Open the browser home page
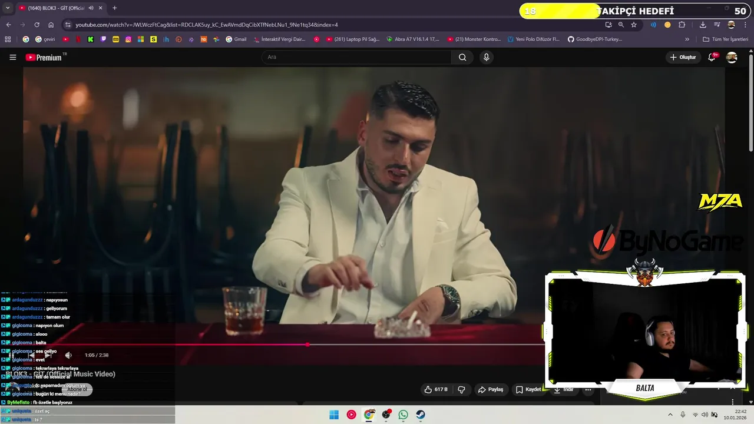Image resolution: width=754 pixels, height=424 pixels. pos(51,25)
